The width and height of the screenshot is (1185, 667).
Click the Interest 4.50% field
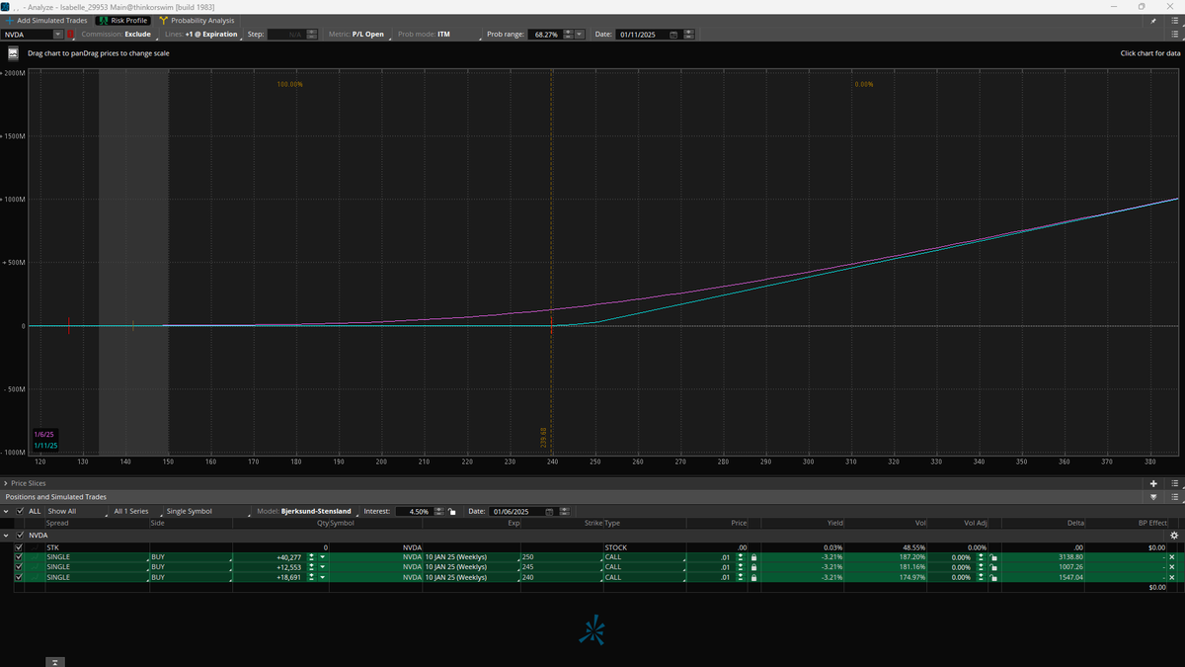(x=413, y=511)
